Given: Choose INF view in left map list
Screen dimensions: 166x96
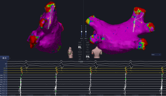Looking at the screenshot, I should coord(80,43).
